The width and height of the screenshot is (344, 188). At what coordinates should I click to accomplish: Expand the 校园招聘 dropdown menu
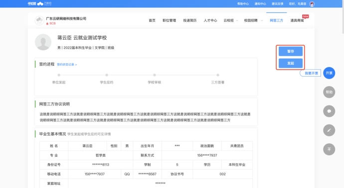[253, 20]
